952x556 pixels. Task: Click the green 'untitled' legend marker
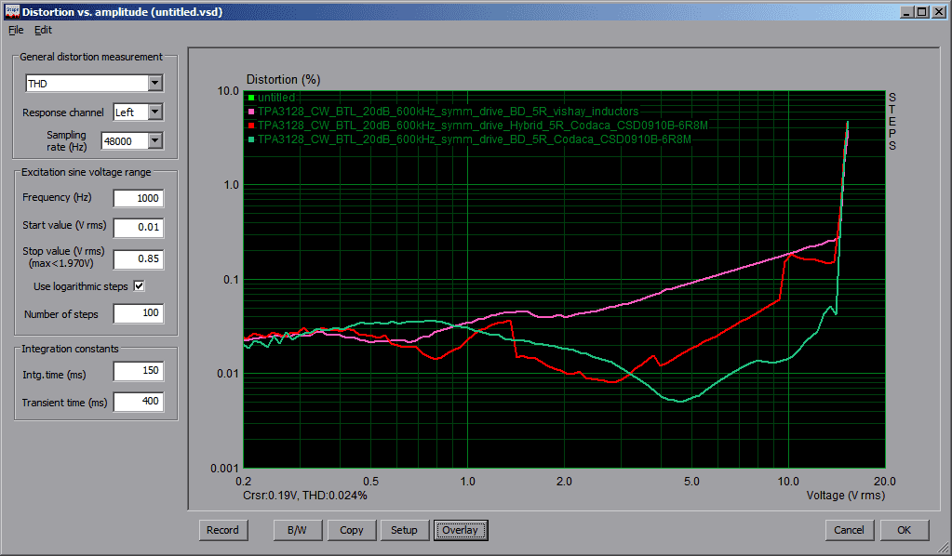click(251, 98)
